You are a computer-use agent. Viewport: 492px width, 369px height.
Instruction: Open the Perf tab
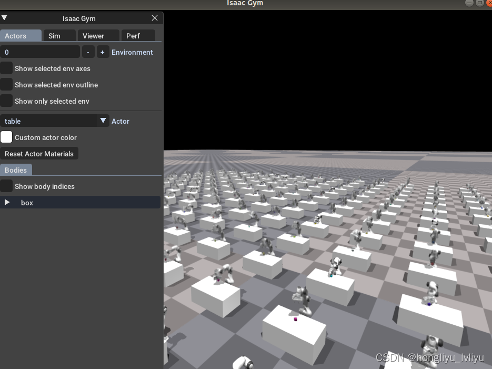pyautogui.click(x=138, y=36)
